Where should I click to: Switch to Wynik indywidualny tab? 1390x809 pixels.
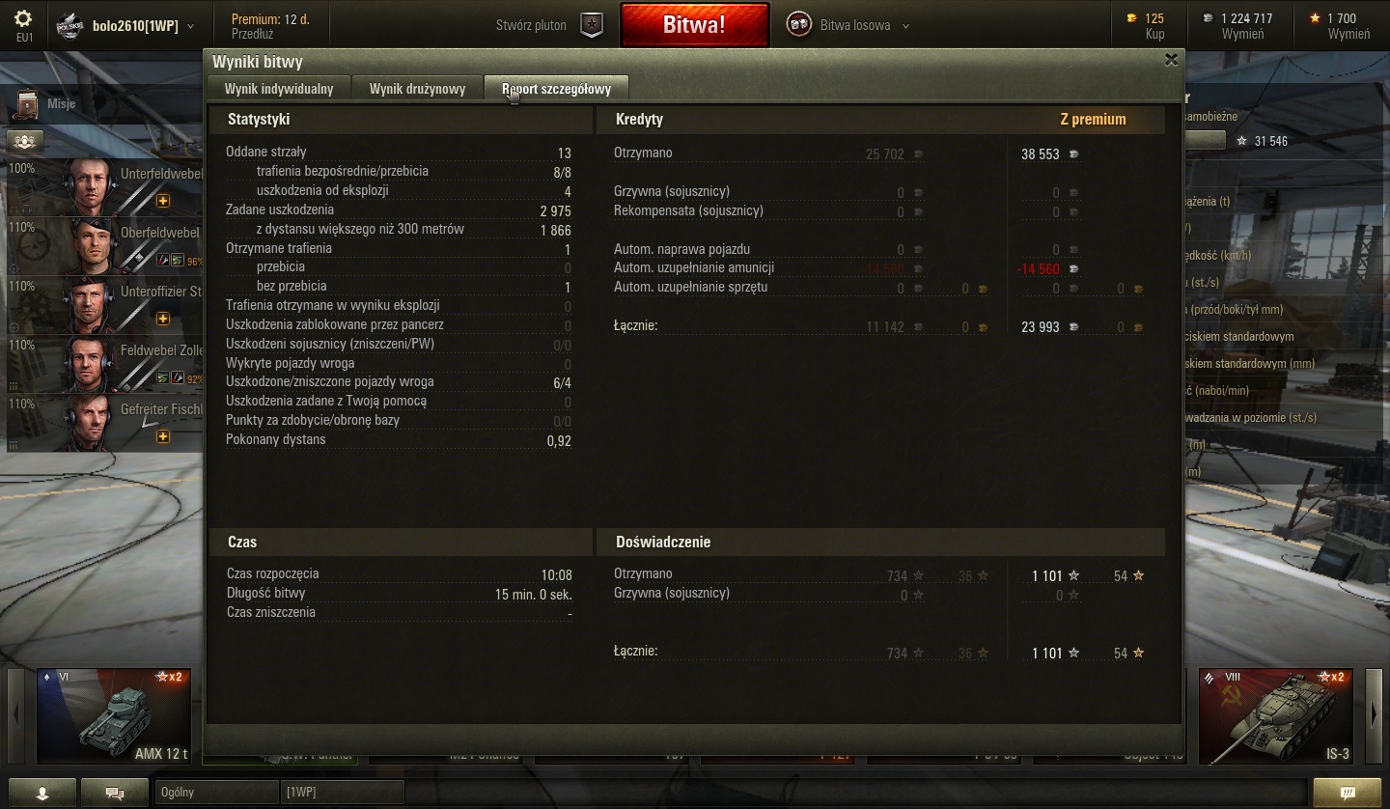click(x=279, y=89)
